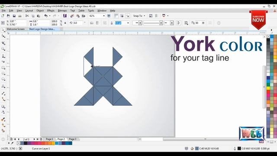
Task: Open the application launcher dropdown arrow
Action: click(x=167, y=16)
